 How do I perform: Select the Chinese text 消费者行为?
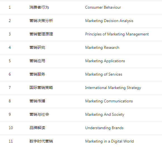pos(39,7)
